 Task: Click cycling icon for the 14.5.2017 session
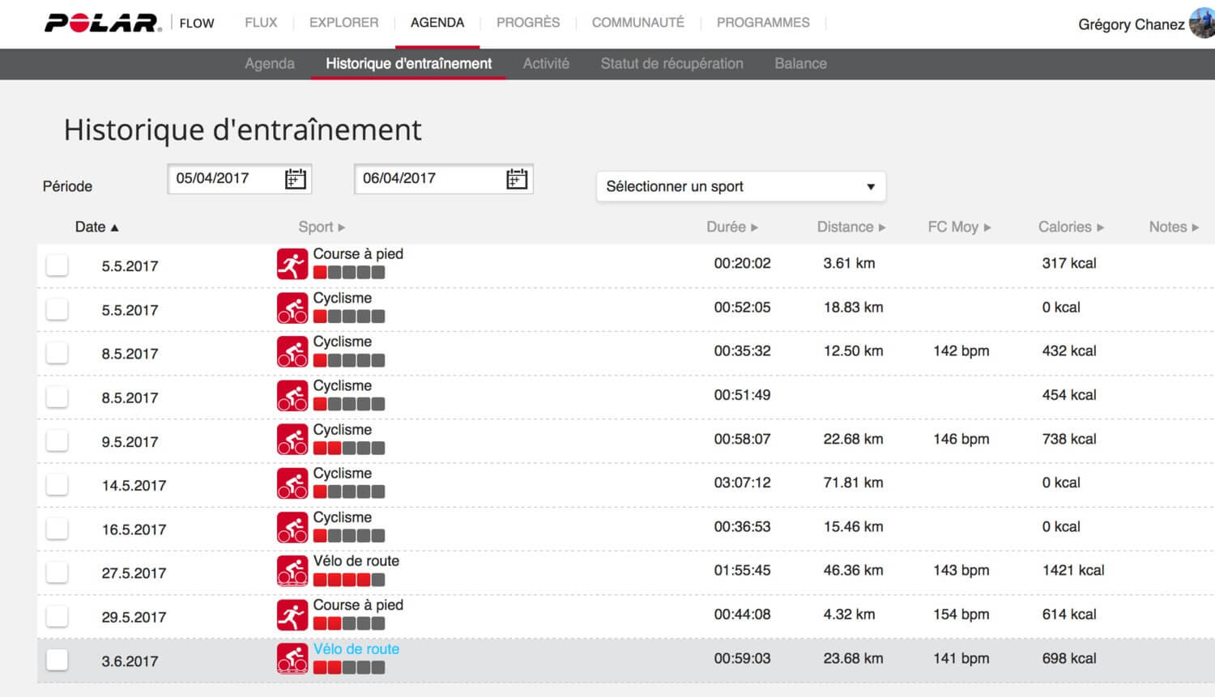pos(292,482)
